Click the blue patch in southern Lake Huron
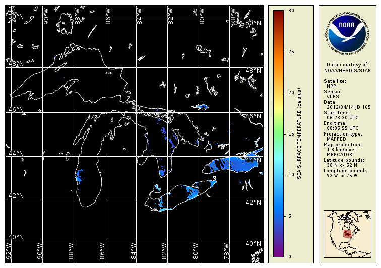Viewport: 381px width, 268px height. click(x=162, y=172)
